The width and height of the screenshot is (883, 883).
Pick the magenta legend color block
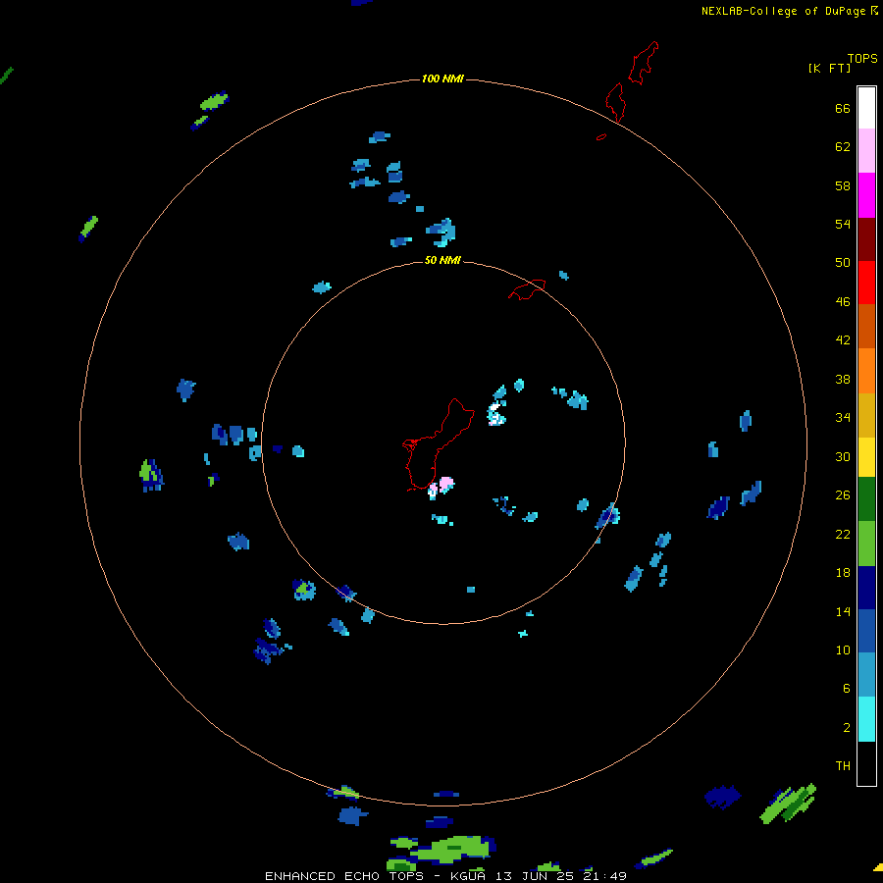click(866, 195)
